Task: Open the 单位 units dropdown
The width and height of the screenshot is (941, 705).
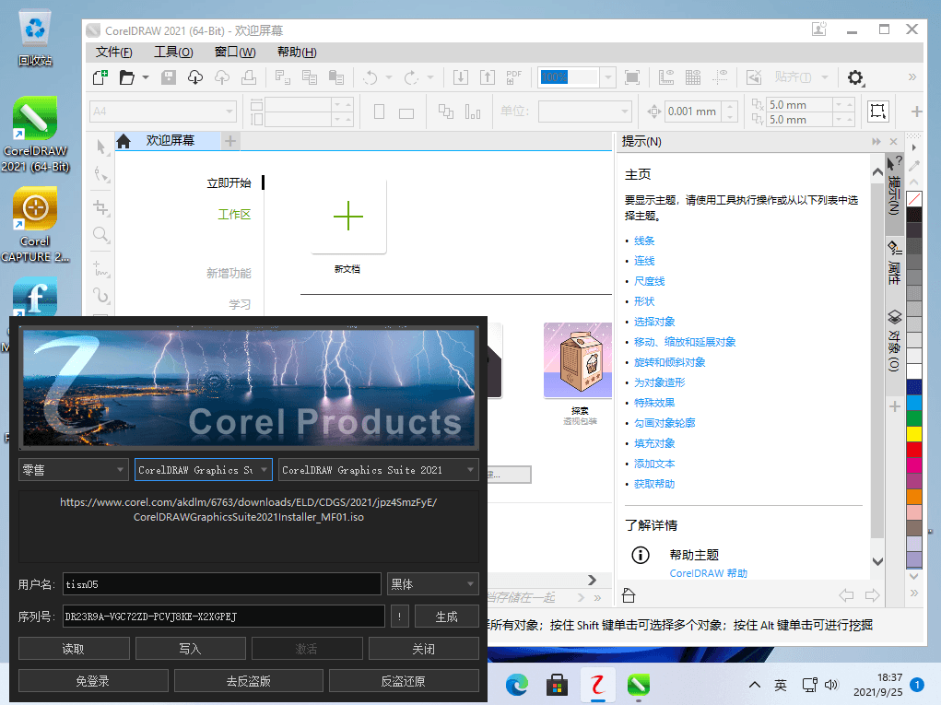Action: [x=584, y=112]
